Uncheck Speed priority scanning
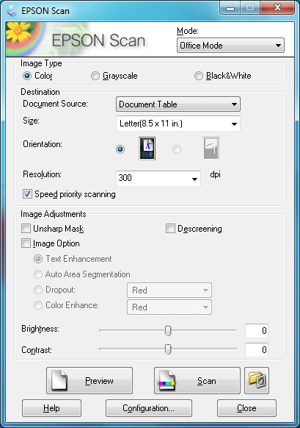Viewport: 300px width, 428px height. pyautogui.click(x=27, y=194)
